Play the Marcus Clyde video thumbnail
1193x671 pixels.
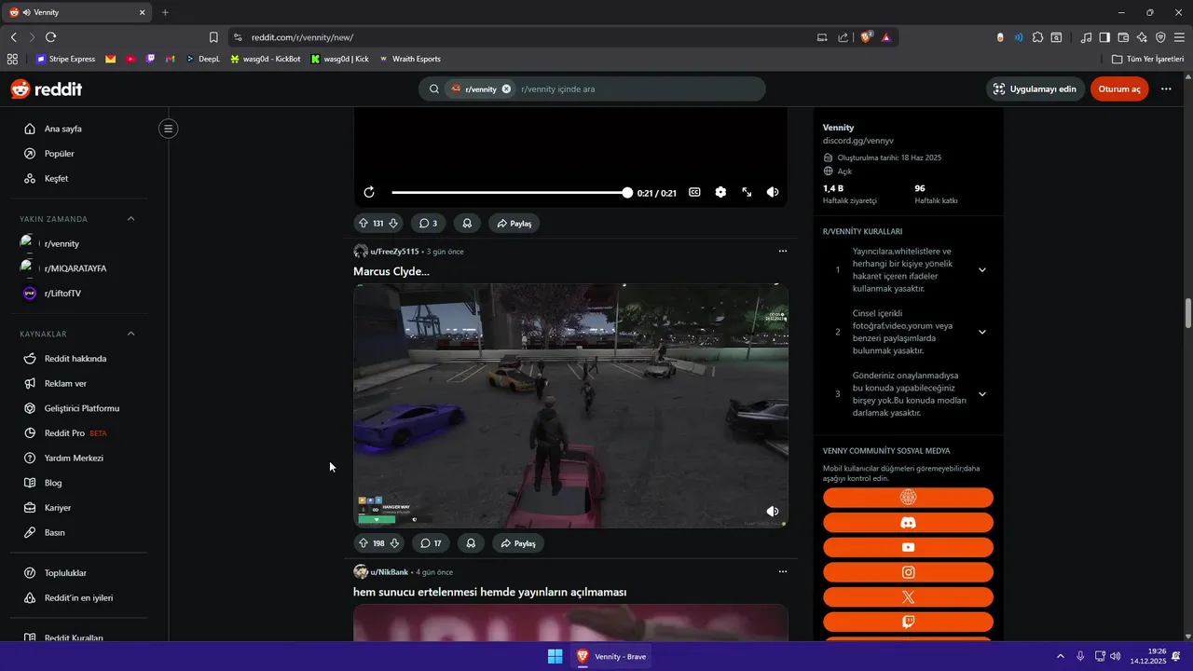[x=570, y=405]
